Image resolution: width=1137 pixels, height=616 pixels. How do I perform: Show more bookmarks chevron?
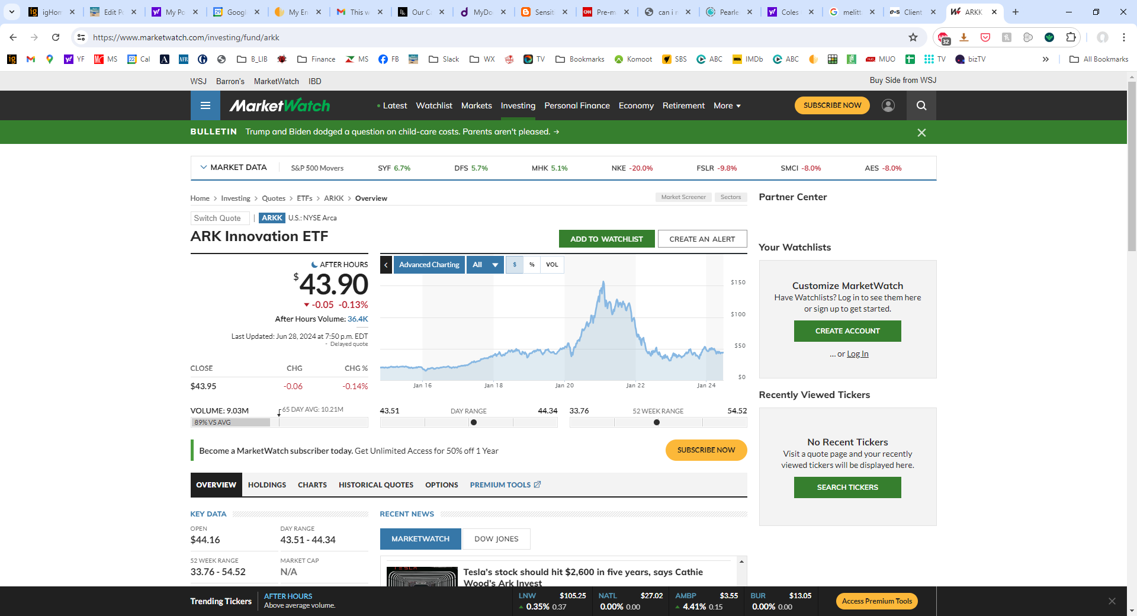[1046, 59]
